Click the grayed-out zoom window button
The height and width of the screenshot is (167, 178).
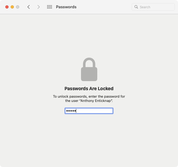tap(18, 7)
